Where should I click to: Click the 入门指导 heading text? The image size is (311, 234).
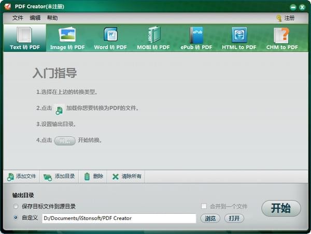[x=54, y=73]
